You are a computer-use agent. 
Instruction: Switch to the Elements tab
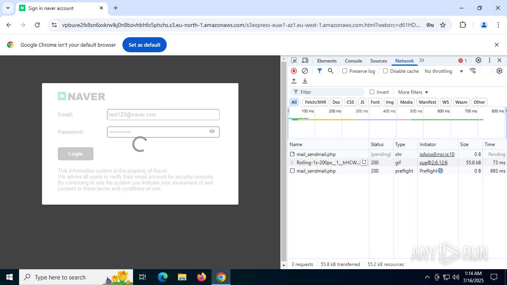[x=327, y=61]
